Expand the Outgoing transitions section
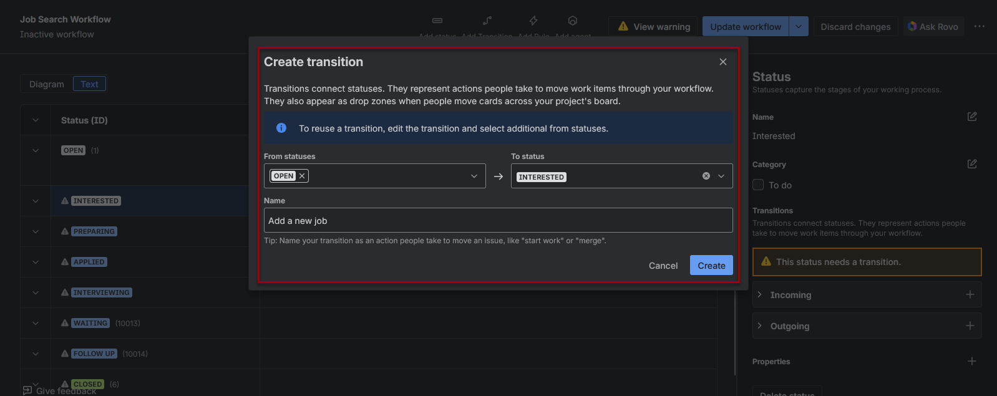The height and width of the screenshot is (396, 997). [759, 326]
